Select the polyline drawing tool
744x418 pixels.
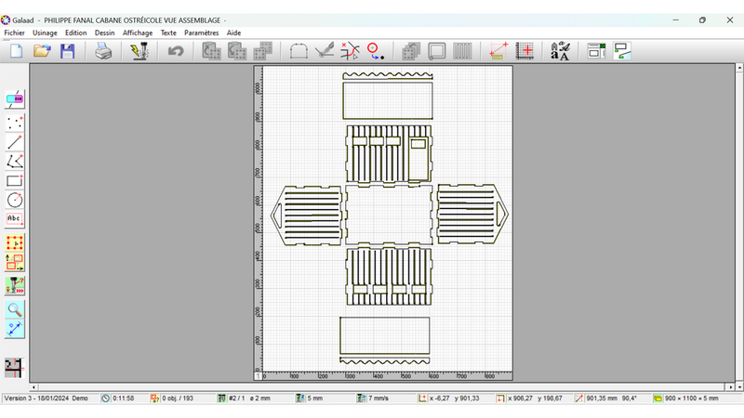[15, 162]
